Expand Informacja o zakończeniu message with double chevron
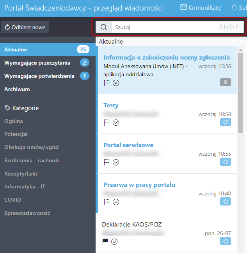 point(225,82)
